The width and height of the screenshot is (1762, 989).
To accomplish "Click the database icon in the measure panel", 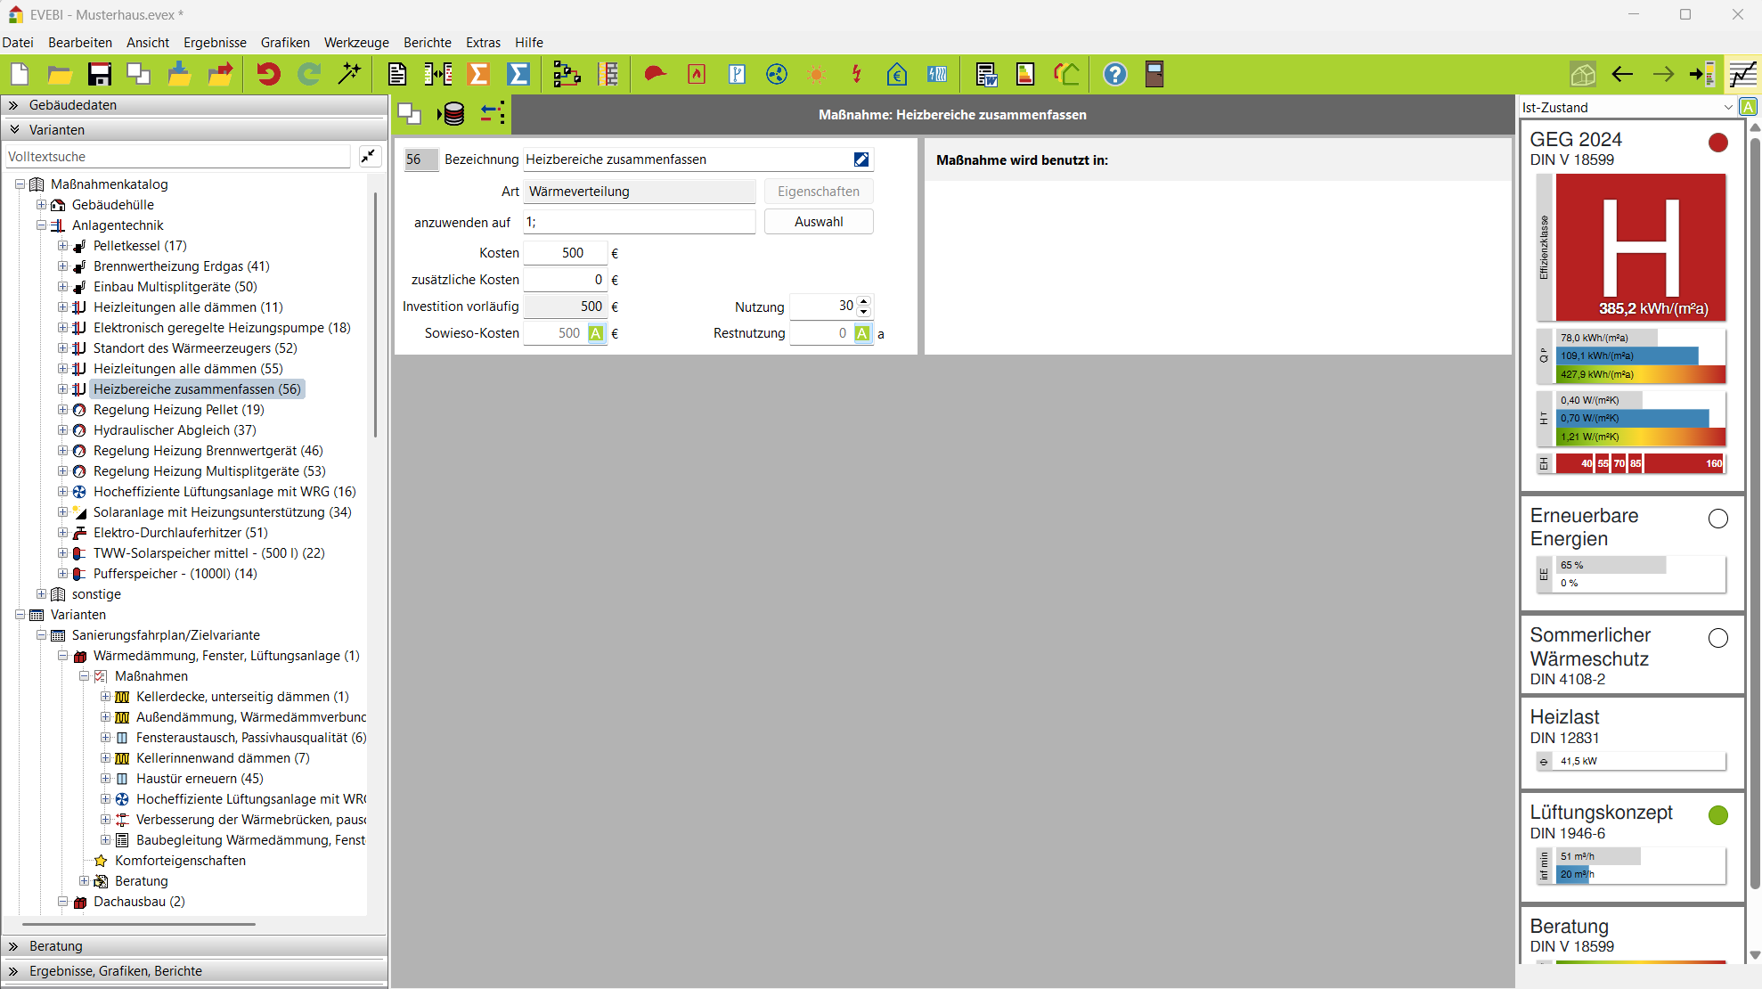I will [453, 114].
